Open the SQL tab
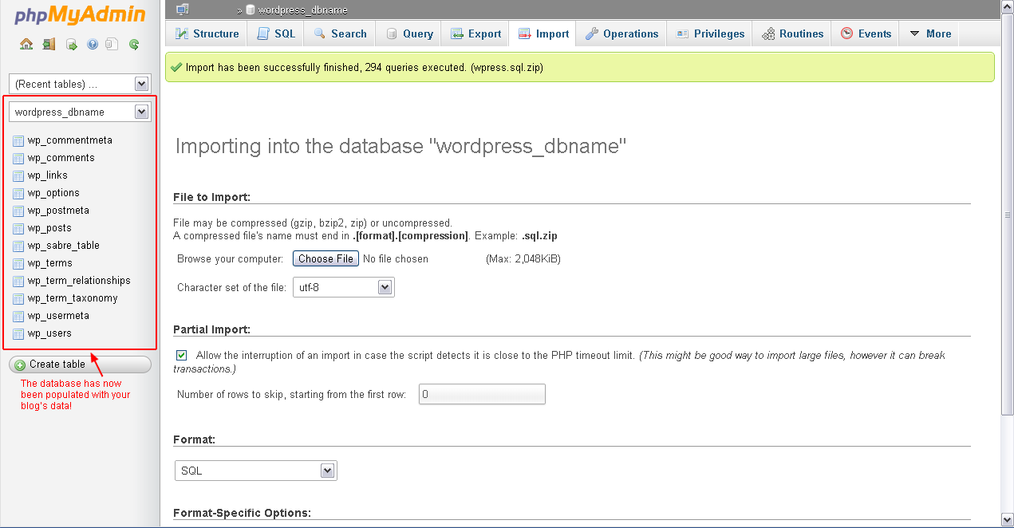 click(276, 33)
